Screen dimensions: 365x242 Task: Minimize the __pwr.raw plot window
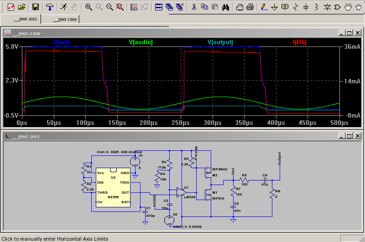pyautogui.click(x=341, y=33)
